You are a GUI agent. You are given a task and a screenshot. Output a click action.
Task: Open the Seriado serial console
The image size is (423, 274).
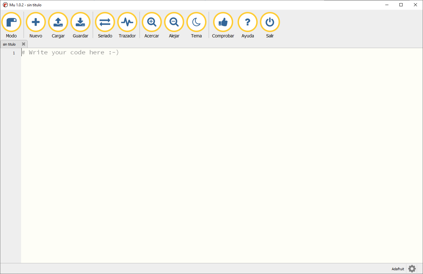pos(105,25)
